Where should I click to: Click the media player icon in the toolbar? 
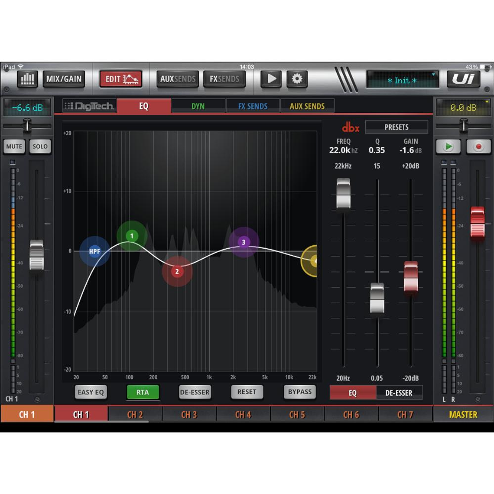[271, 79]
